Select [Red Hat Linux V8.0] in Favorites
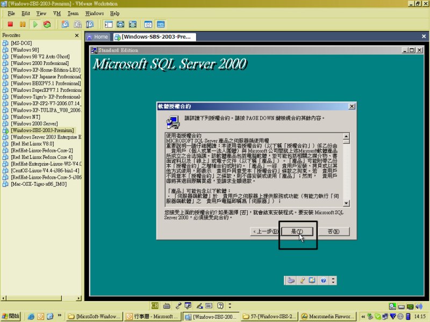This screenshot has width=430, height=322. 32,144
